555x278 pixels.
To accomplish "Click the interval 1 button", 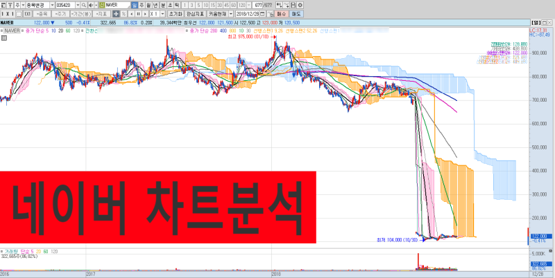I will [x=185, y=6].
